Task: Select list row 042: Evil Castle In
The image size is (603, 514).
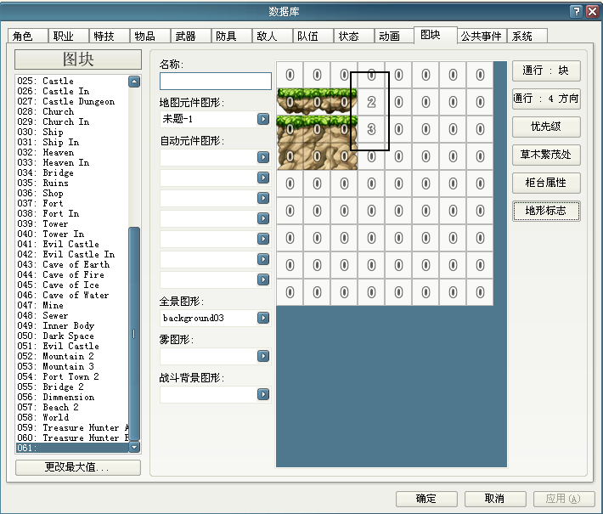Action: point(72,254)
